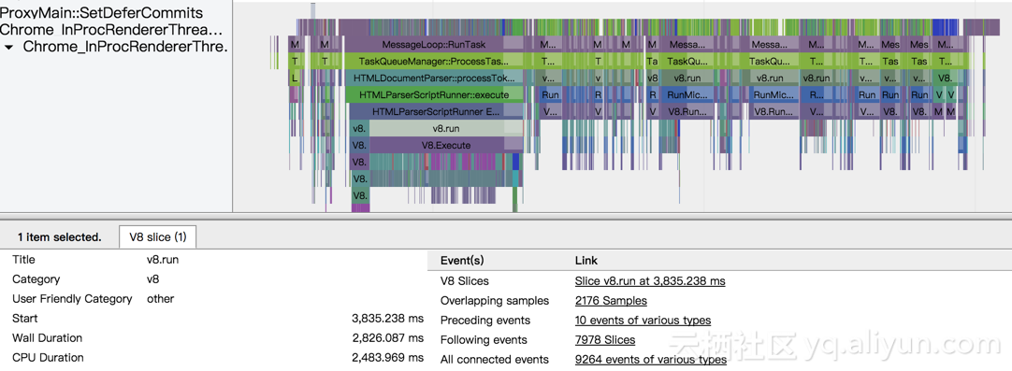Select the HTMLParserScriptRunner::execute slice

(434, 94)
